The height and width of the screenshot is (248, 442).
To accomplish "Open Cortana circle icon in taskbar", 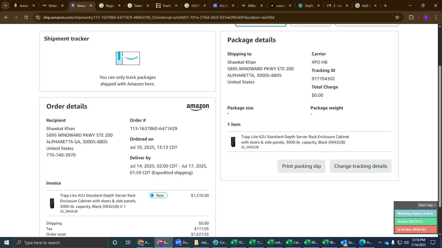I will pyautogui.click(x=115, y=242).
